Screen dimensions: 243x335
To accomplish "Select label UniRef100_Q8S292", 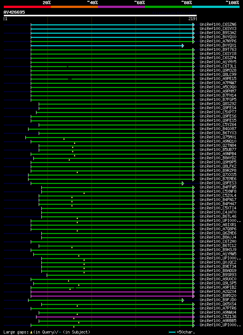I will coord(218,104).
